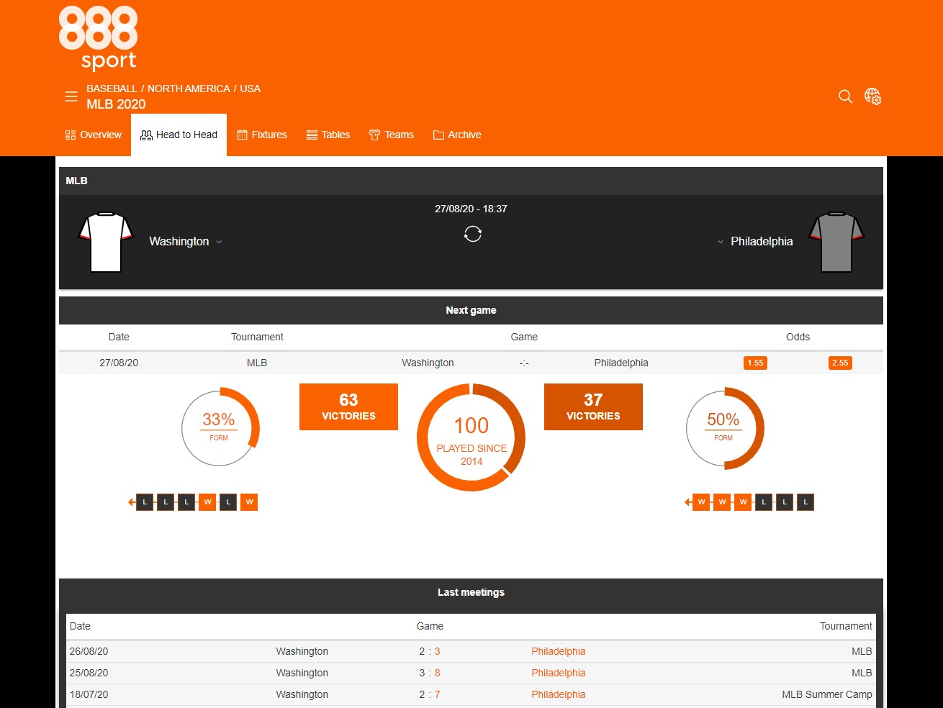This screenshot has width=943, height=708.
Task: Click the 1.55 odds button
Action: pos(755,363)
